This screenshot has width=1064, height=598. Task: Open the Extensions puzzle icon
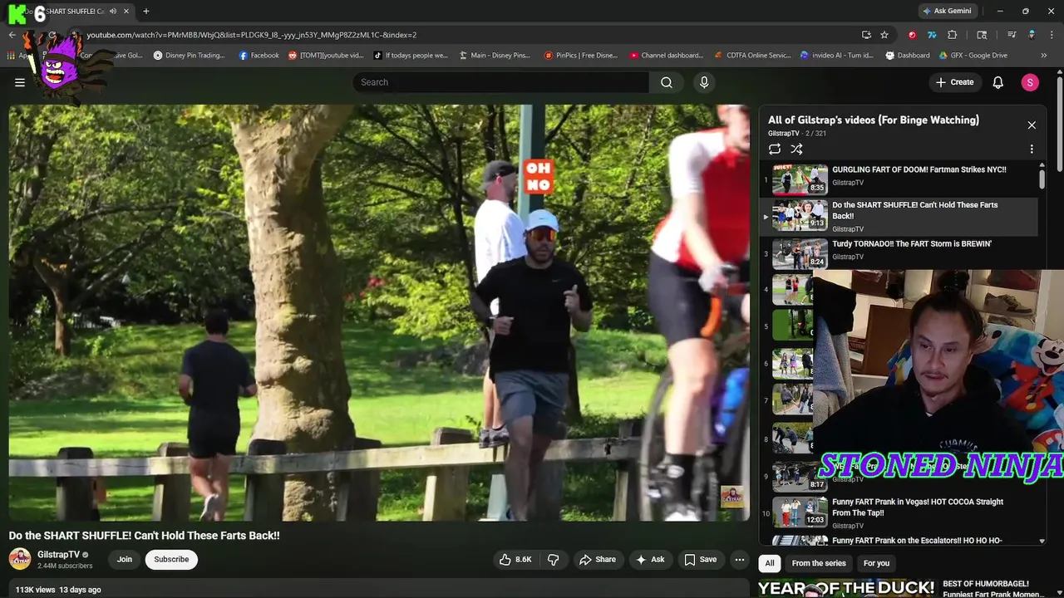click(953, 35)
